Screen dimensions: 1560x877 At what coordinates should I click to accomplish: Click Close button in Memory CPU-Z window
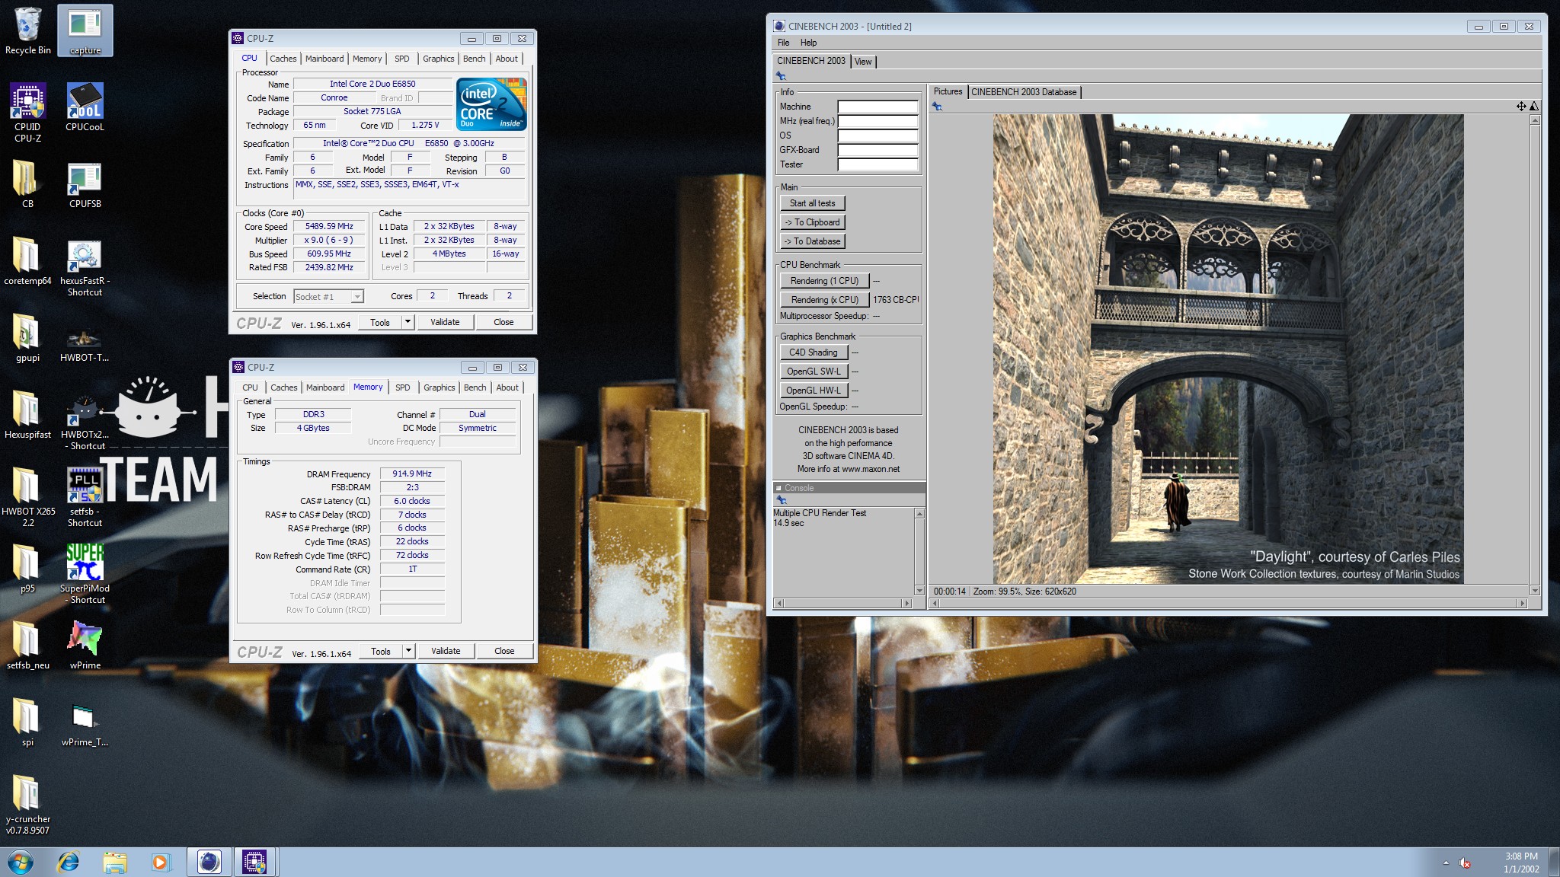(x=504, y=651)
